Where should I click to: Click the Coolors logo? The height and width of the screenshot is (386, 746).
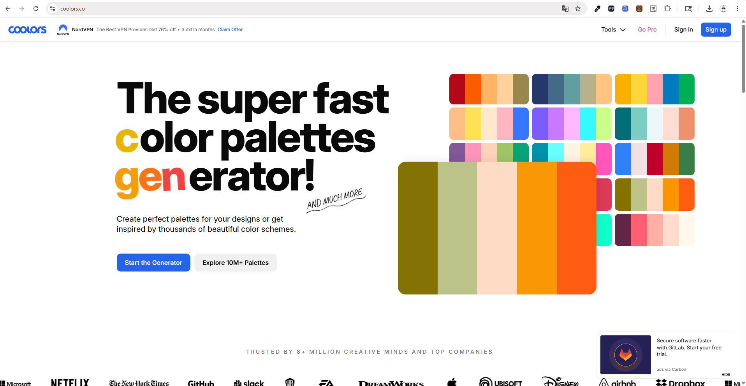pyautogui.click(x=27, y=30)
